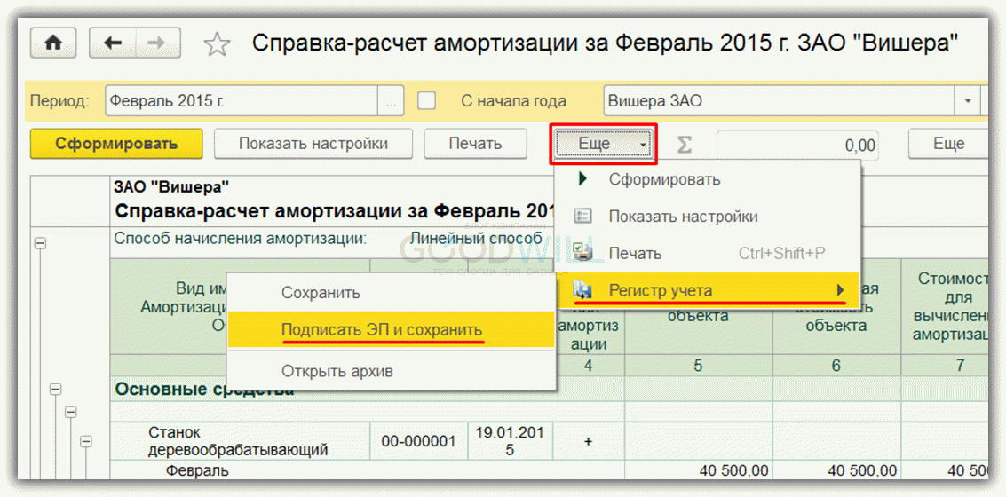The width and height of the screenshot is (1006, 497).
Task: Collapse the Основные средства group
Action: point(55,389)
